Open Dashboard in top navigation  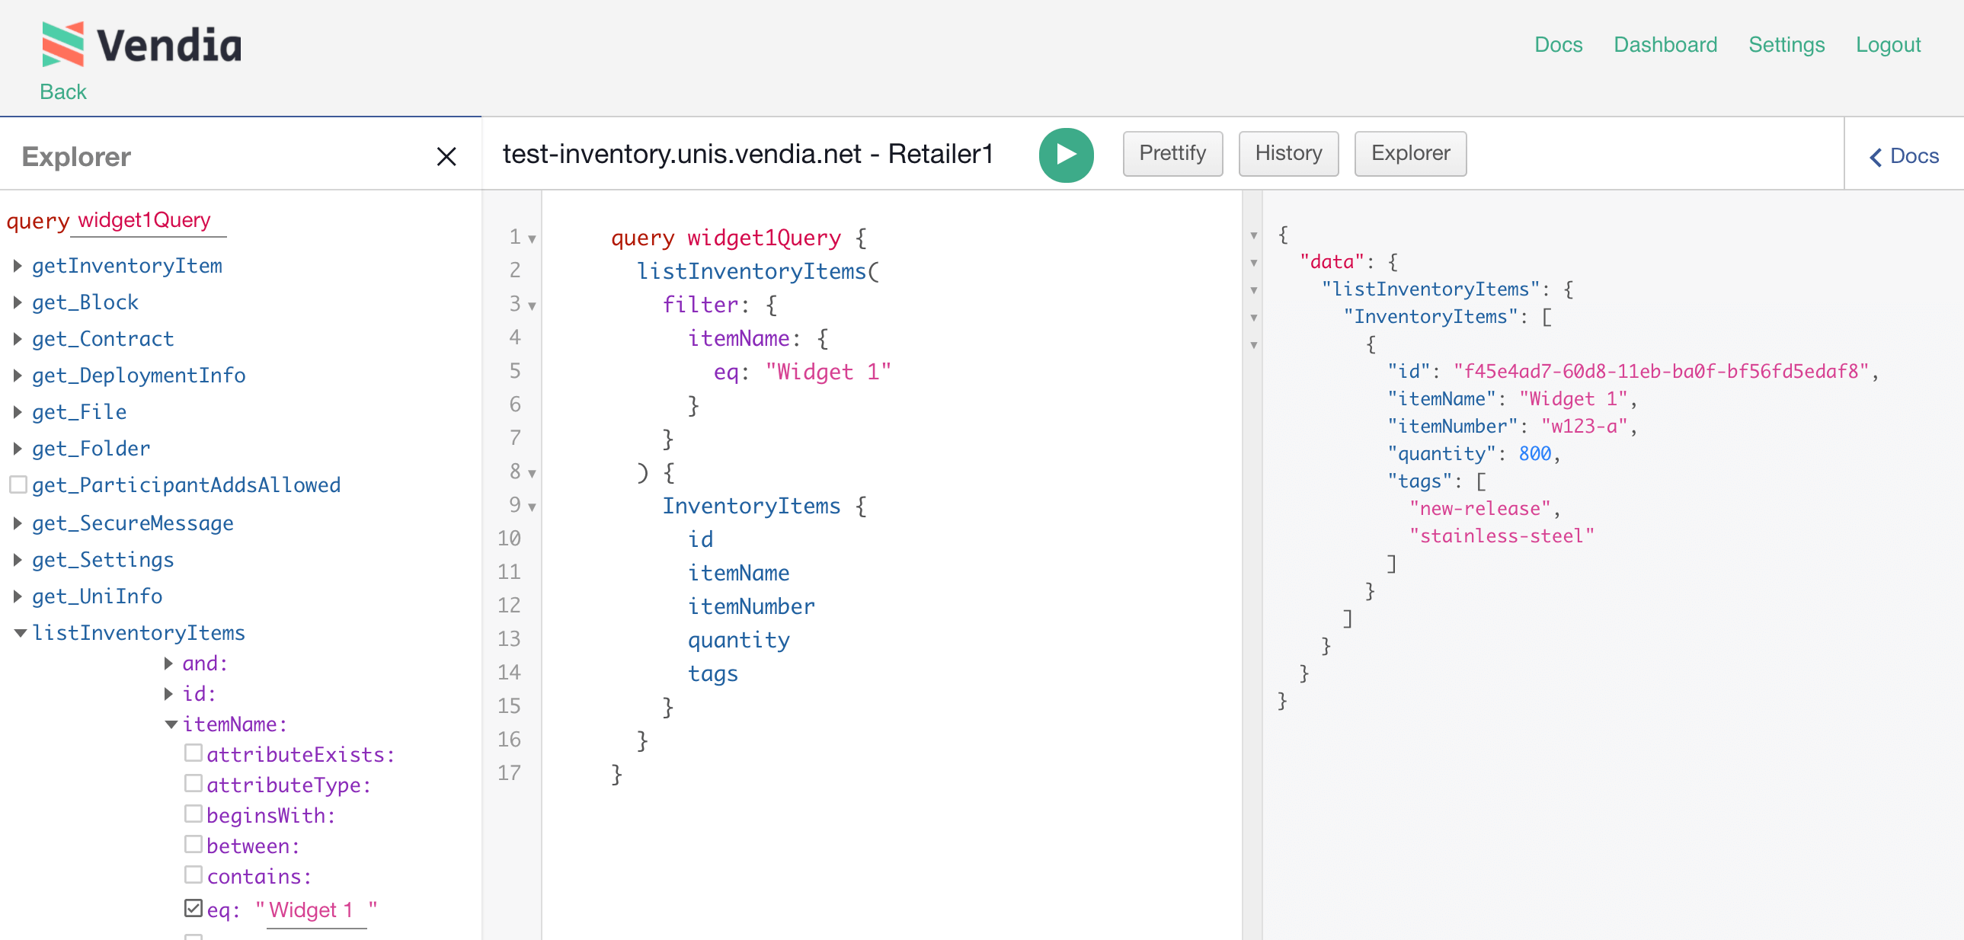coord(1665,45)
